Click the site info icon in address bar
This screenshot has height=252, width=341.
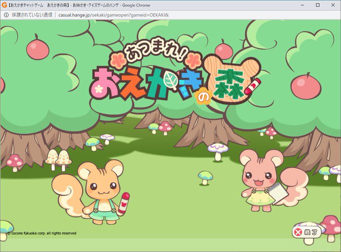(6, 15)
